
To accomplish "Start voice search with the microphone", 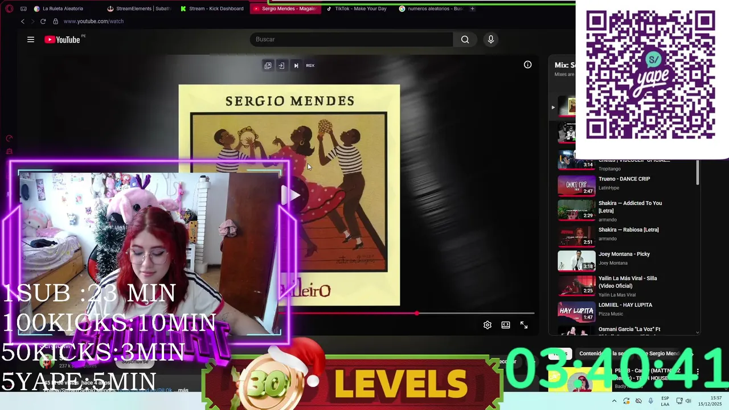I will (x=490, y=39).
